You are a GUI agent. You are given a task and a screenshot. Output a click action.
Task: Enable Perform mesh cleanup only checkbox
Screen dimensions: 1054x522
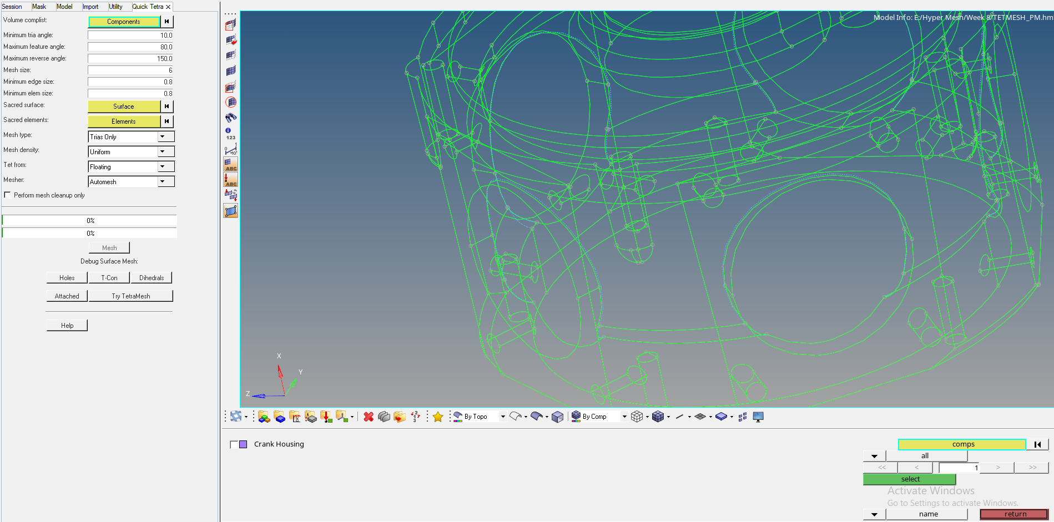(x=7, y=195)
